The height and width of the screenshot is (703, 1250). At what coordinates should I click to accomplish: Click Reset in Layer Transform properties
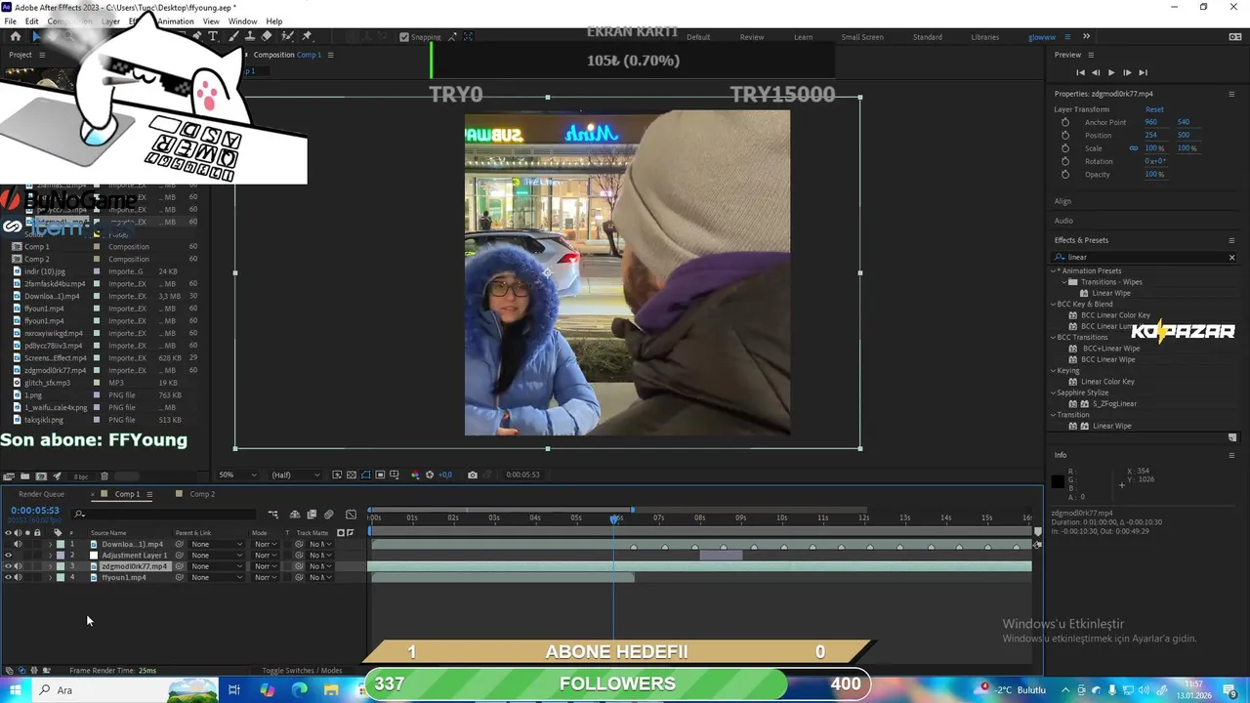coord(1154,109)
